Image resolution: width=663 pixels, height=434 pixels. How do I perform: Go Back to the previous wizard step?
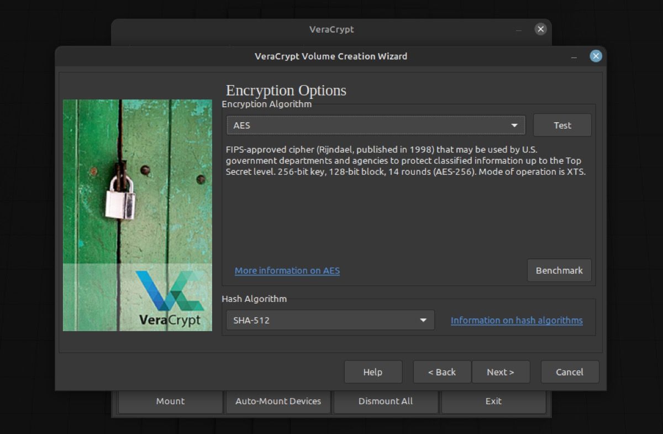[x=442, y=372]
